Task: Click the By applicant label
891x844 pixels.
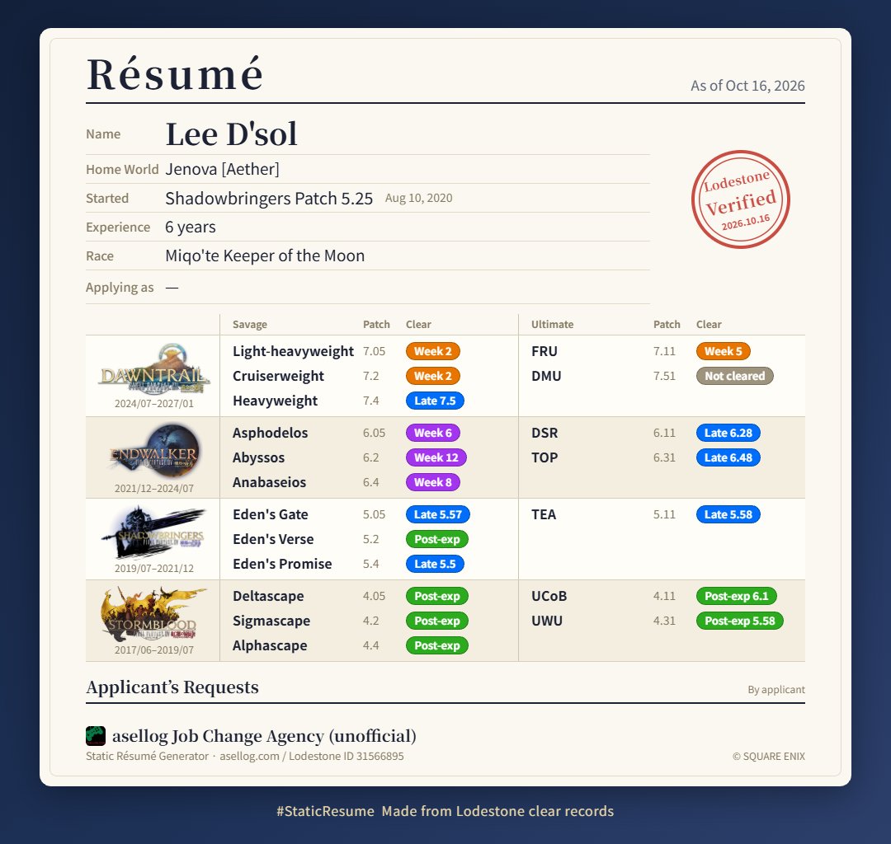Action: [x=776, y=690]
